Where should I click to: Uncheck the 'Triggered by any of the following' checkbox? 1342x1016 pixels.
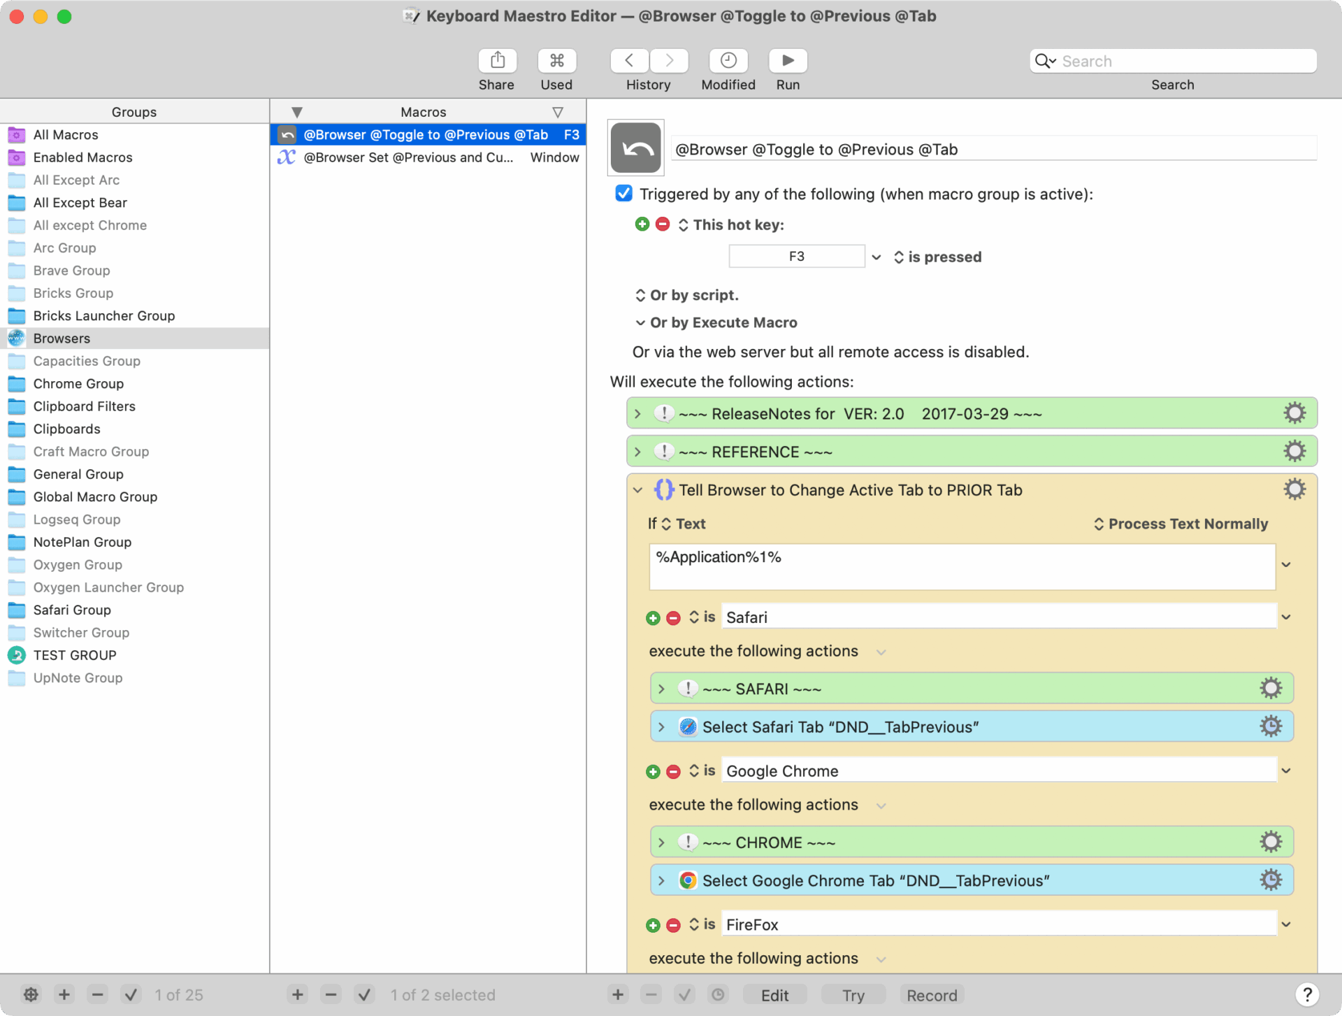click(624, 194)
